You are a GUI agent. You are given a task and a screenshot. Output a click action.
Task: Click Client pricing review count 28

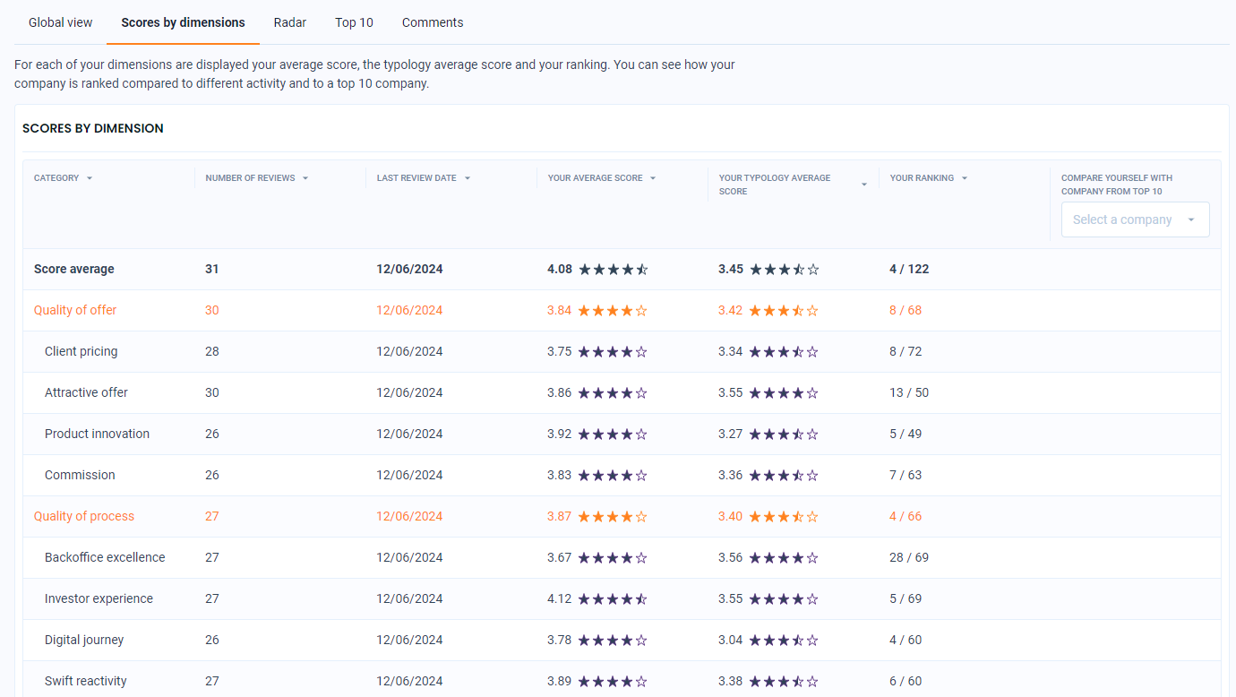[212, 351]
